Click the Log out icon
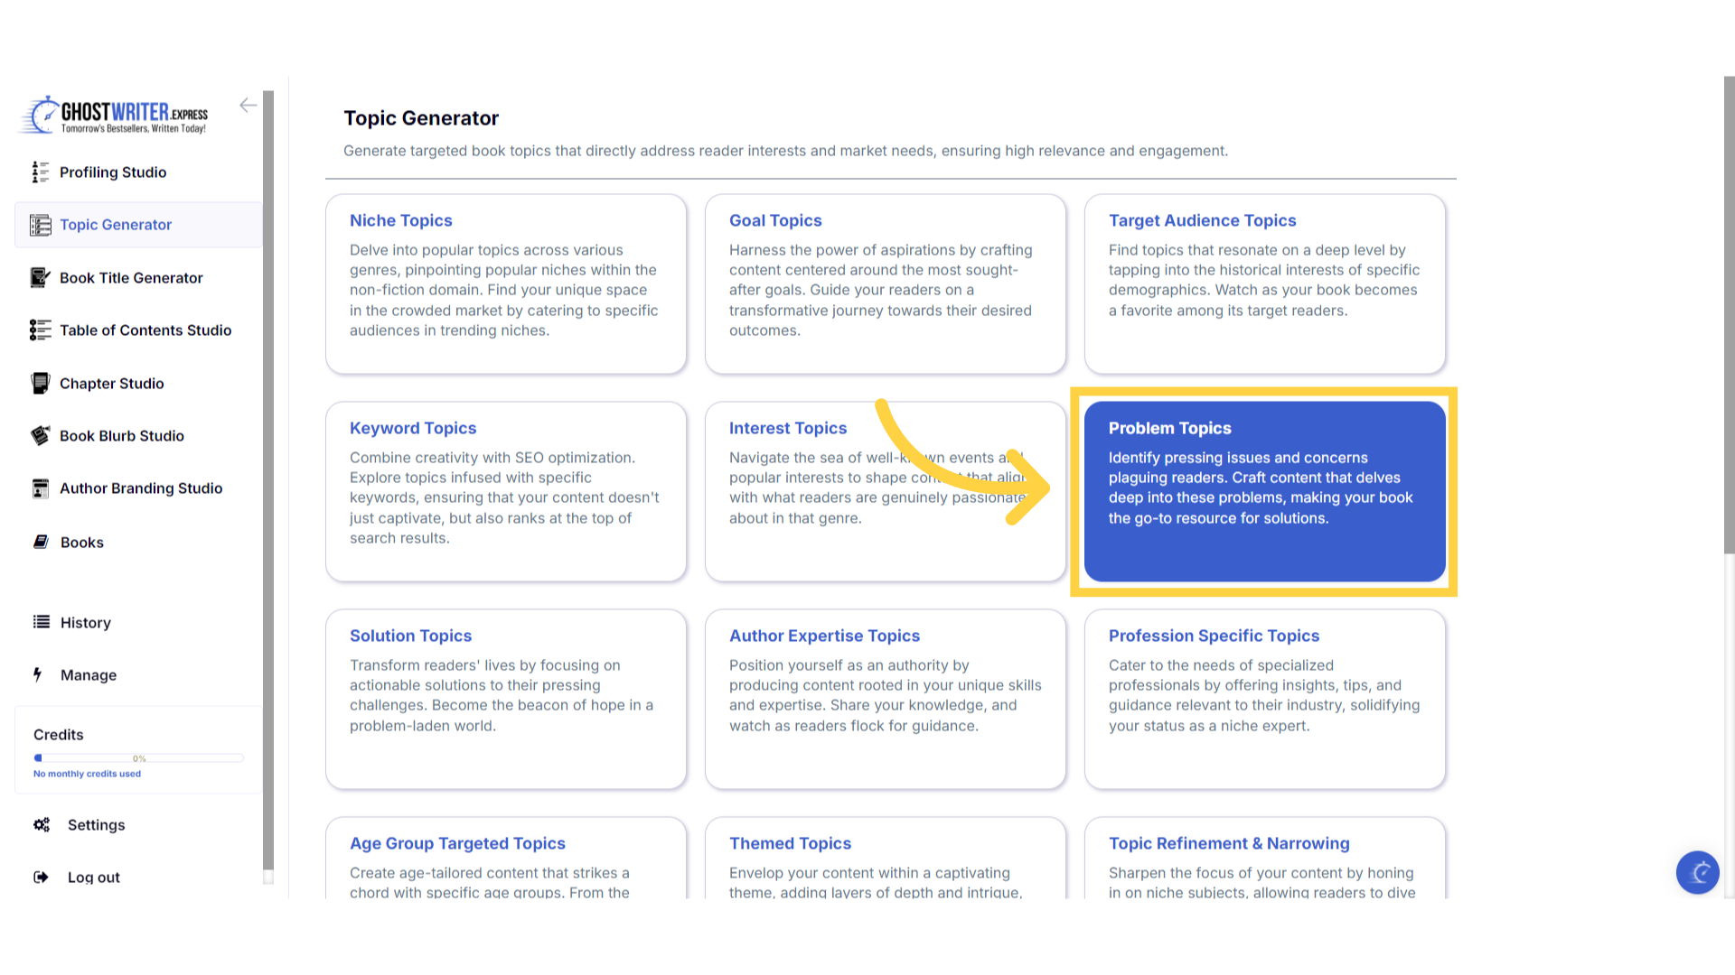The image size is (1735, 975). click(41, 877)
